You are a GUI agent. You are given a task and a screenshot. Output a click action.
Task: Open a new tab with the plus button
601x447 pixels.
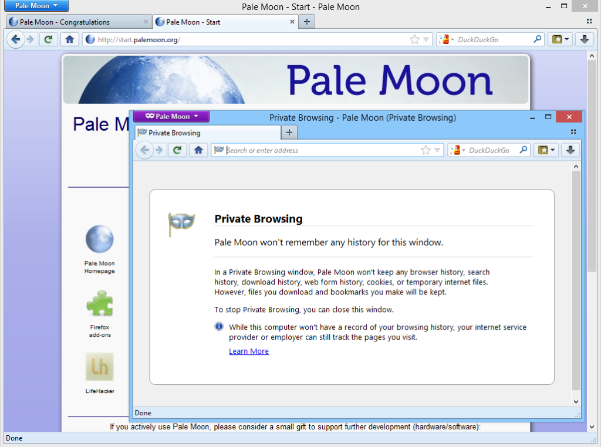coord(289,132)
